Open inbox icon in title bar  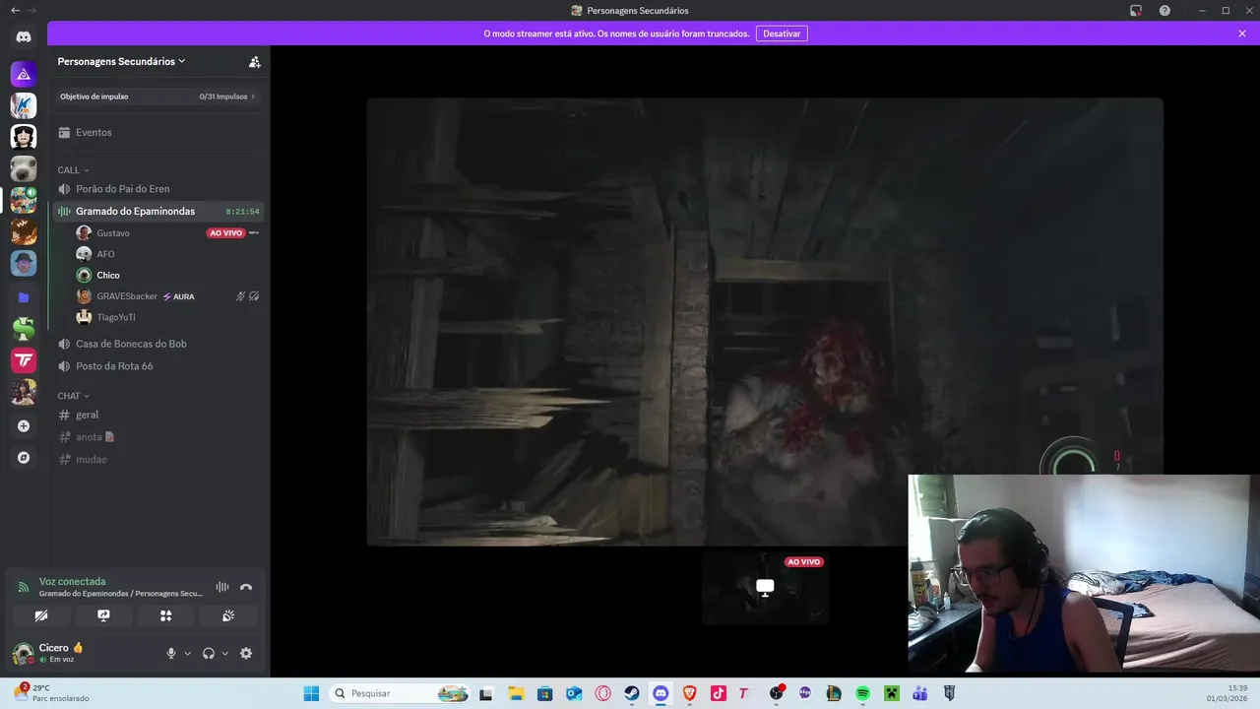pyautogui.click(x=1136, y=11)
